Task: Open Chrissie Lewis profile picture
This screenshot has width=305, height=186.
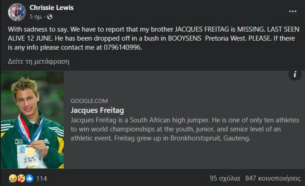Action: click(x=17, y=12)
